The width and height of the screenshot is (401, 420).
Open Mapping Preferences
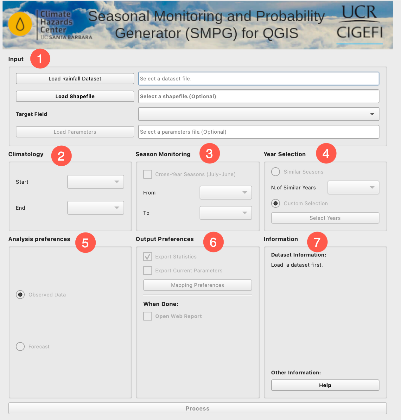(197, 285)
